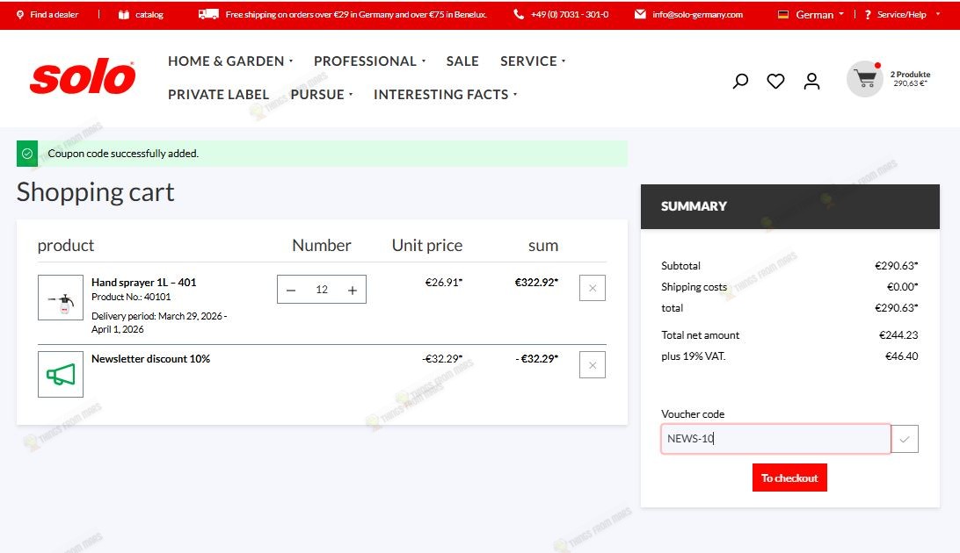Expand the INTERESTING FACTS menu
This screenshot has height=553, width=960.
445,95
